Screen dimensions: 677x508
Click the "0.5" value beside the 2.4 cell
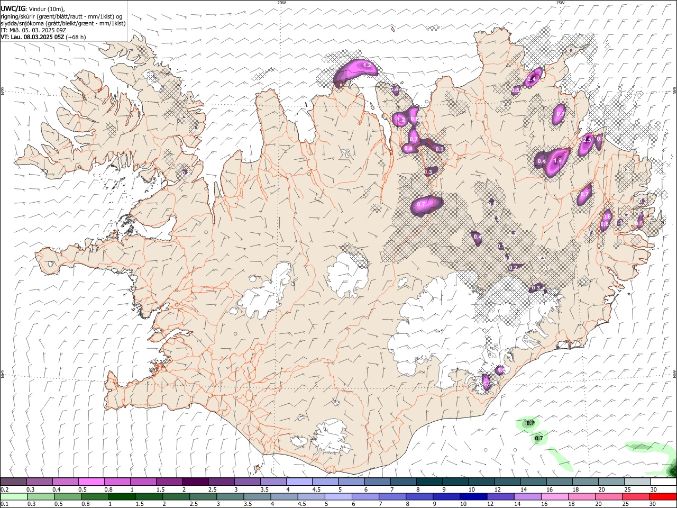coord(516,90)
